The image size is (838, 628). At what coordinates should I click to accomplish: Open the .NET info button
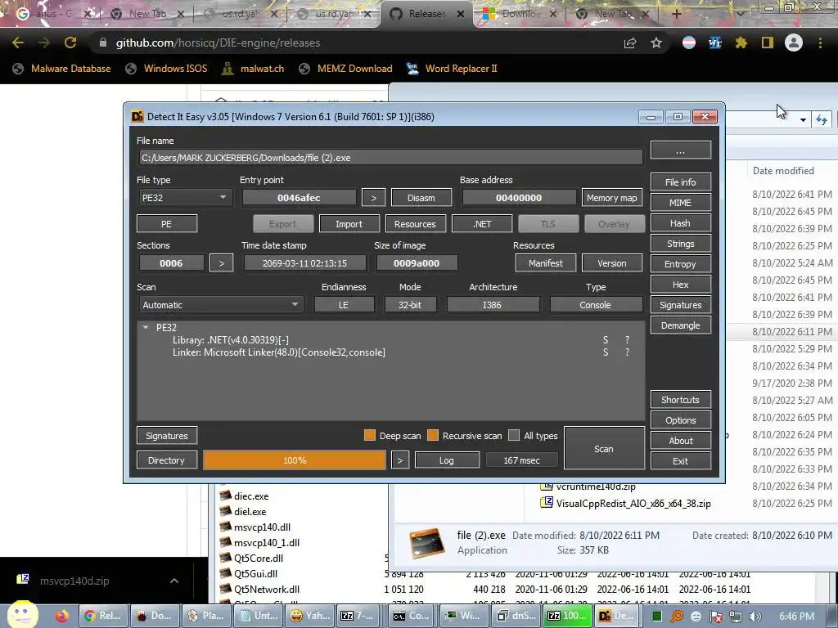click(482, 224)
